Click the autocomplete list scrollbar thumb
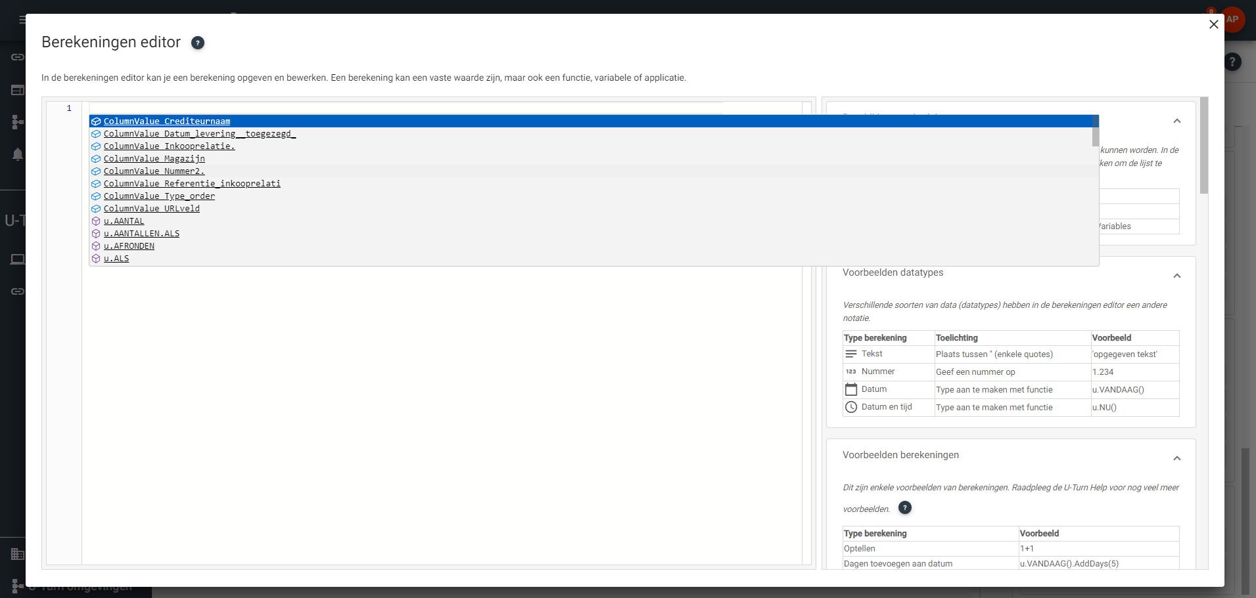The width and height of the screenshot is (1256, 598). (1095, 131)
